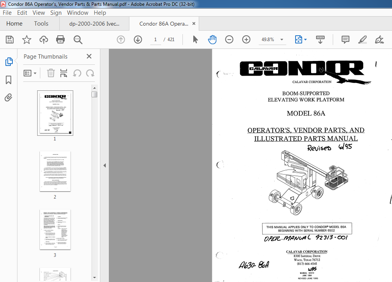
Task: Click the page number field showing 1
Action: [x=155, y=40]
